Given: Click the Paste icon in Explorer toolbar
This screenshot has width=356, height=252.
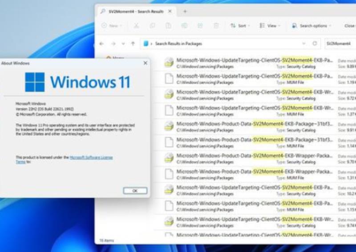Looking at the screenshot, I should [x=168, y=26].
